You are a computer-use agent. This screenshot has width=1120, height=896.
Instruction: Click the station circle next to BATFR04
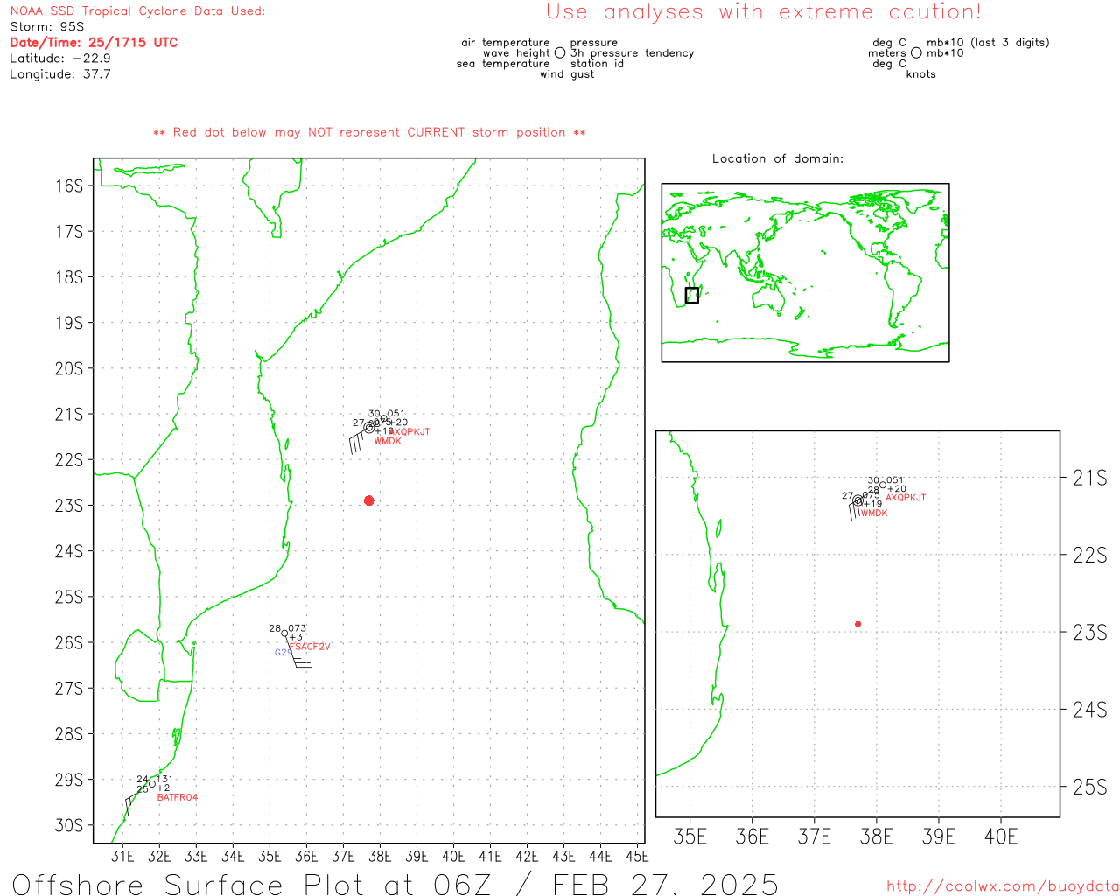click(x=152, y=783)
